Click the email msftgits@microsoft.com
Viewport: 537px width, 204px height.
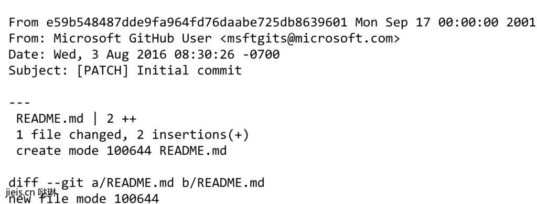[x=310, y=38]
